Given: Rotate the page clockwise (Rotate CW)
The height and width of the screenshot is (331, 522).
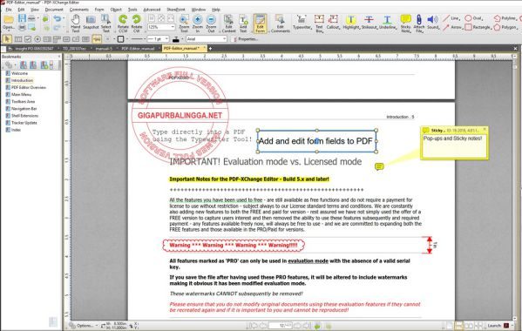Looking at the screenshot, I should click(x=137, y=24).
